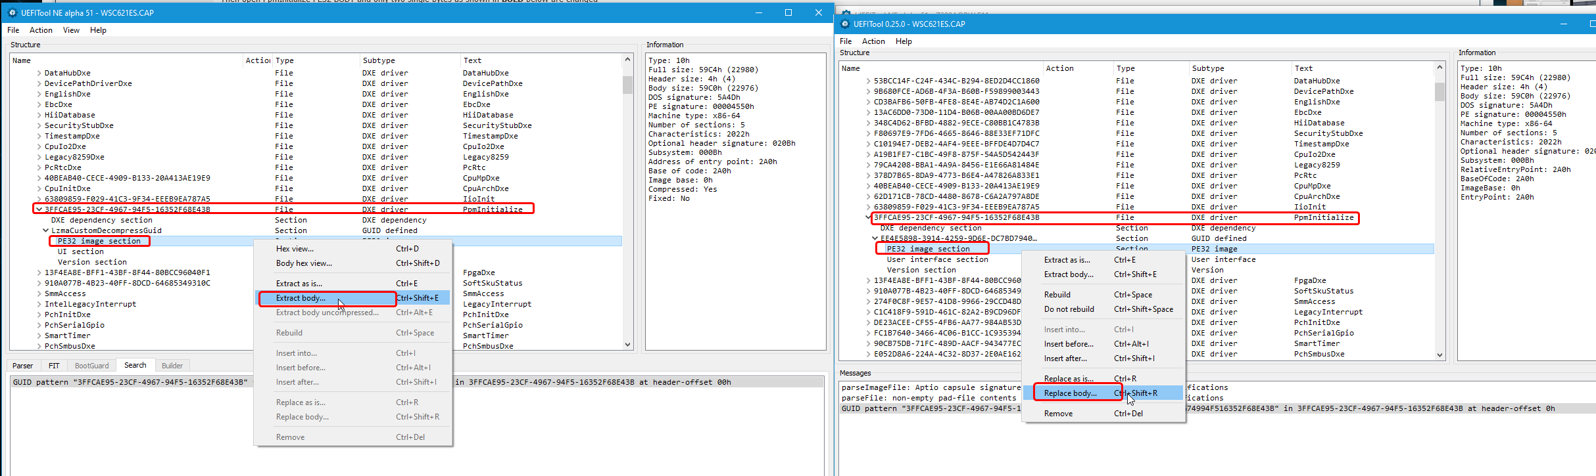Select DXE dependency section in NE tree
Viewport: 1596px width, 476px height.
coord(102,220)
